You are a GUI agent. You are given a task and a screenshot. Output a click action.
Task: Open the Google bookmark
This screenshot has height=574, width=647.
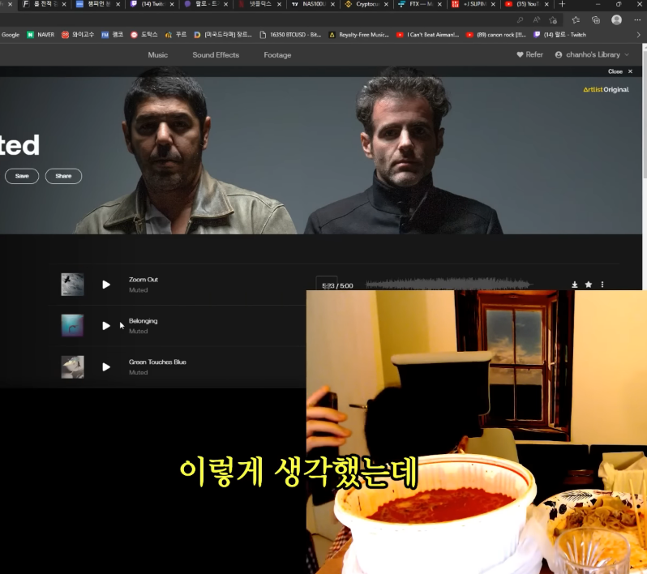[10, 35]
